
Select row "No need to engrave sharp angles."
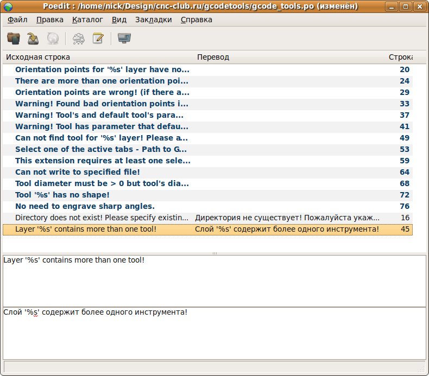click(x=207, y=207)
